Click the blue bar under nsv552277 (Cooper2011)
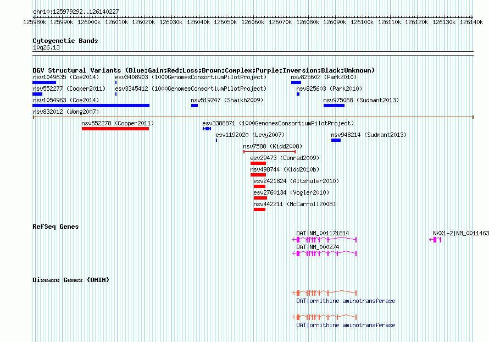 [x=37, y=94]
